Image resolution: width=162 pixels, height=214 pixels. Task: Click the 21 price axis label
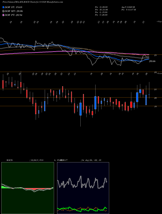point(155,89)
